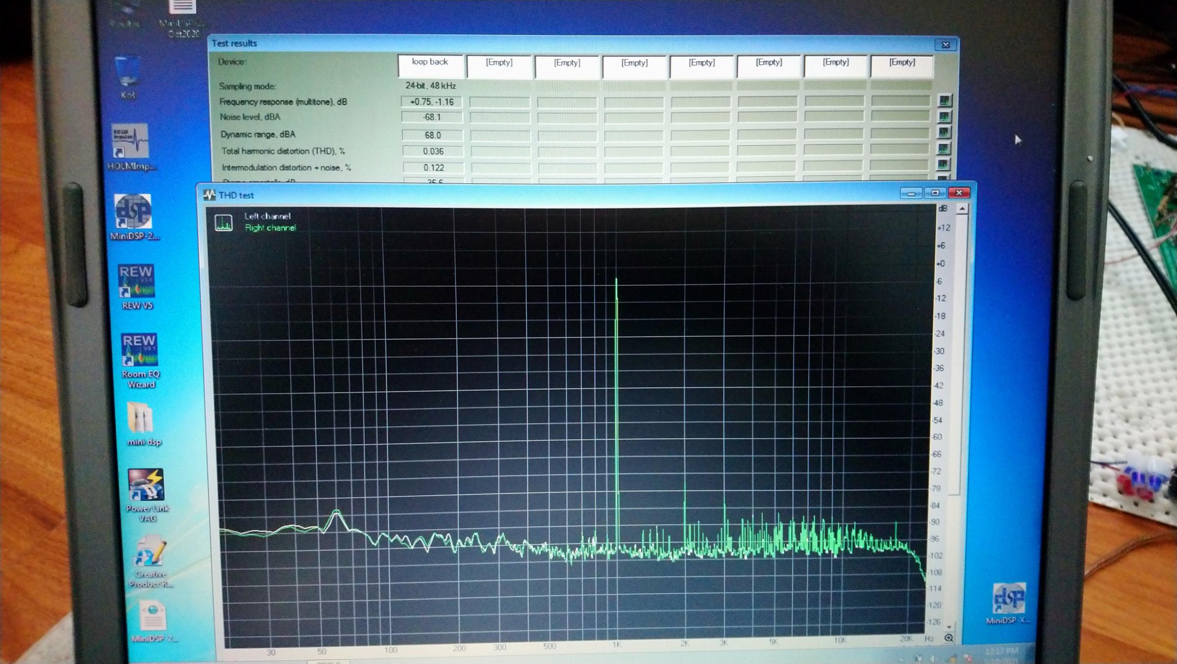Minimize the THD test window
The width and height of the screenshot is (1177, 664).
click(x=911, y=193)
